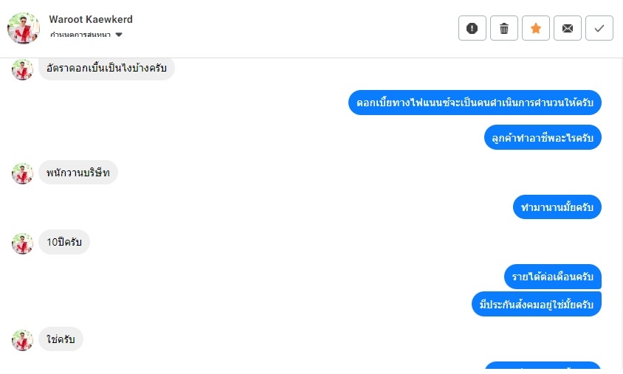Select the 'มีประกันสังคมอยู่ใช่มั้ยครับ' sent message
The height and width of the screenshot is (374, 623).
click(537, 304)
